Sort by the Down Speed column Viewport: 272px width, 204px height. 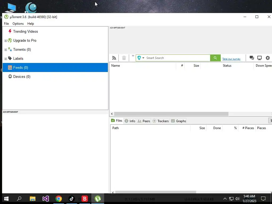(x=263, y=66)
